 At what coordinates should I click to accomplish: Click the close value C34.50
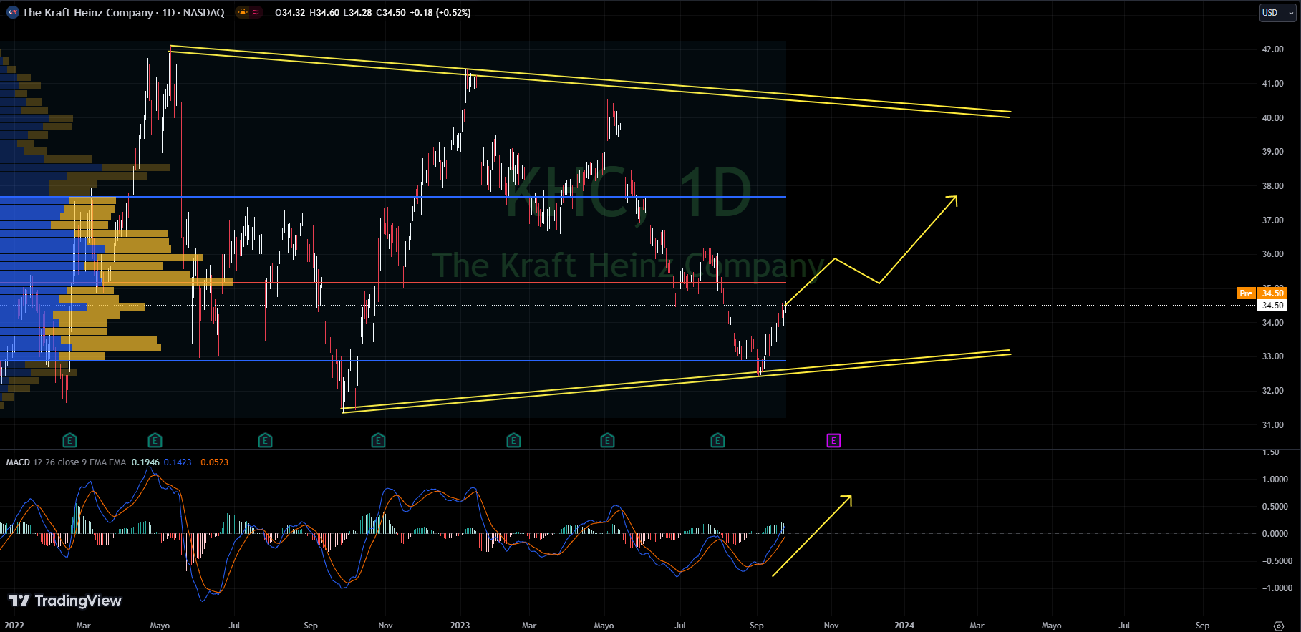click(x=391, y=13)
